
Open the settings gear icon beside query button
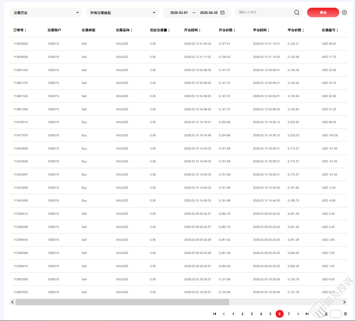click(x=344, y=12)
